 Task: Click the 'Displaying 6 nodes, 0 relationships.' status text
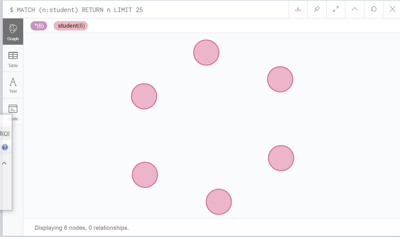click(82, 228)
